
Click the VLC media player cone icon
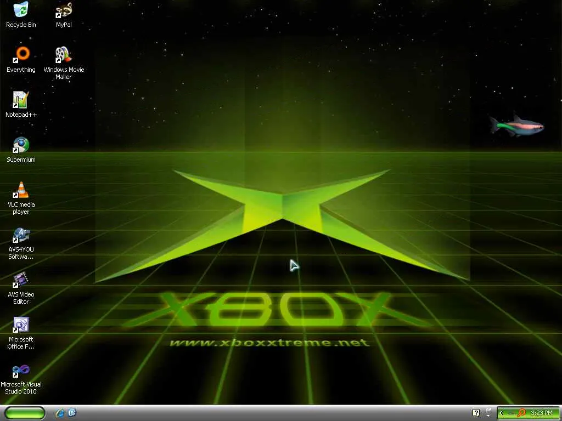tap(21, 190)
